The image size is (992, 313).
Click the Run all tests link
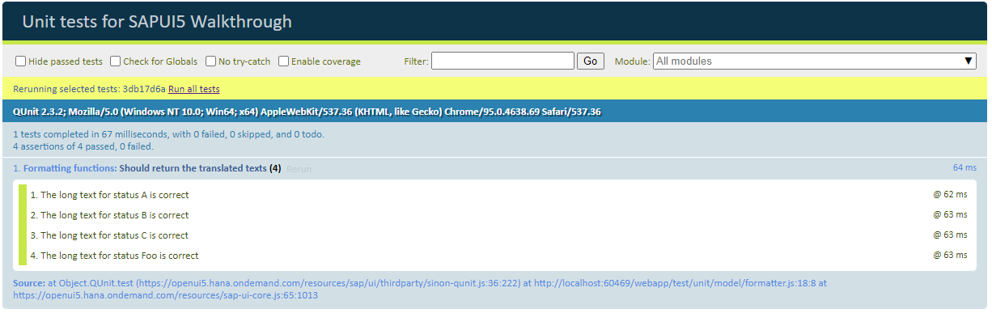pos(193,89)
